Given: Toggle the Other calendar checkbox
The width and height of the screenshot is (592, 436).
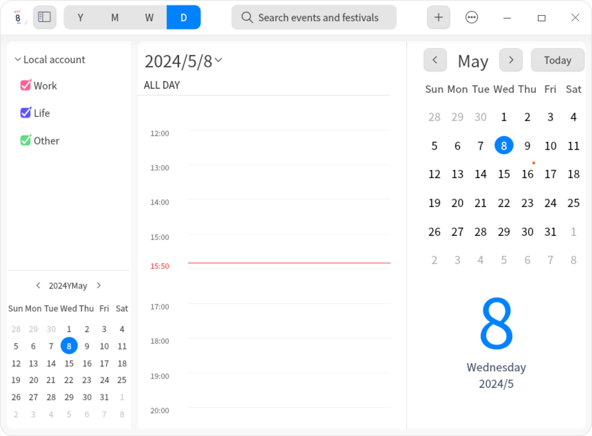Looking at the screenshot, I should (x=25, y=140).
